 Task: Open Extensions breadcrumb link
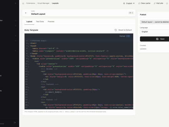pyautogui.click(x=31, y=3)
